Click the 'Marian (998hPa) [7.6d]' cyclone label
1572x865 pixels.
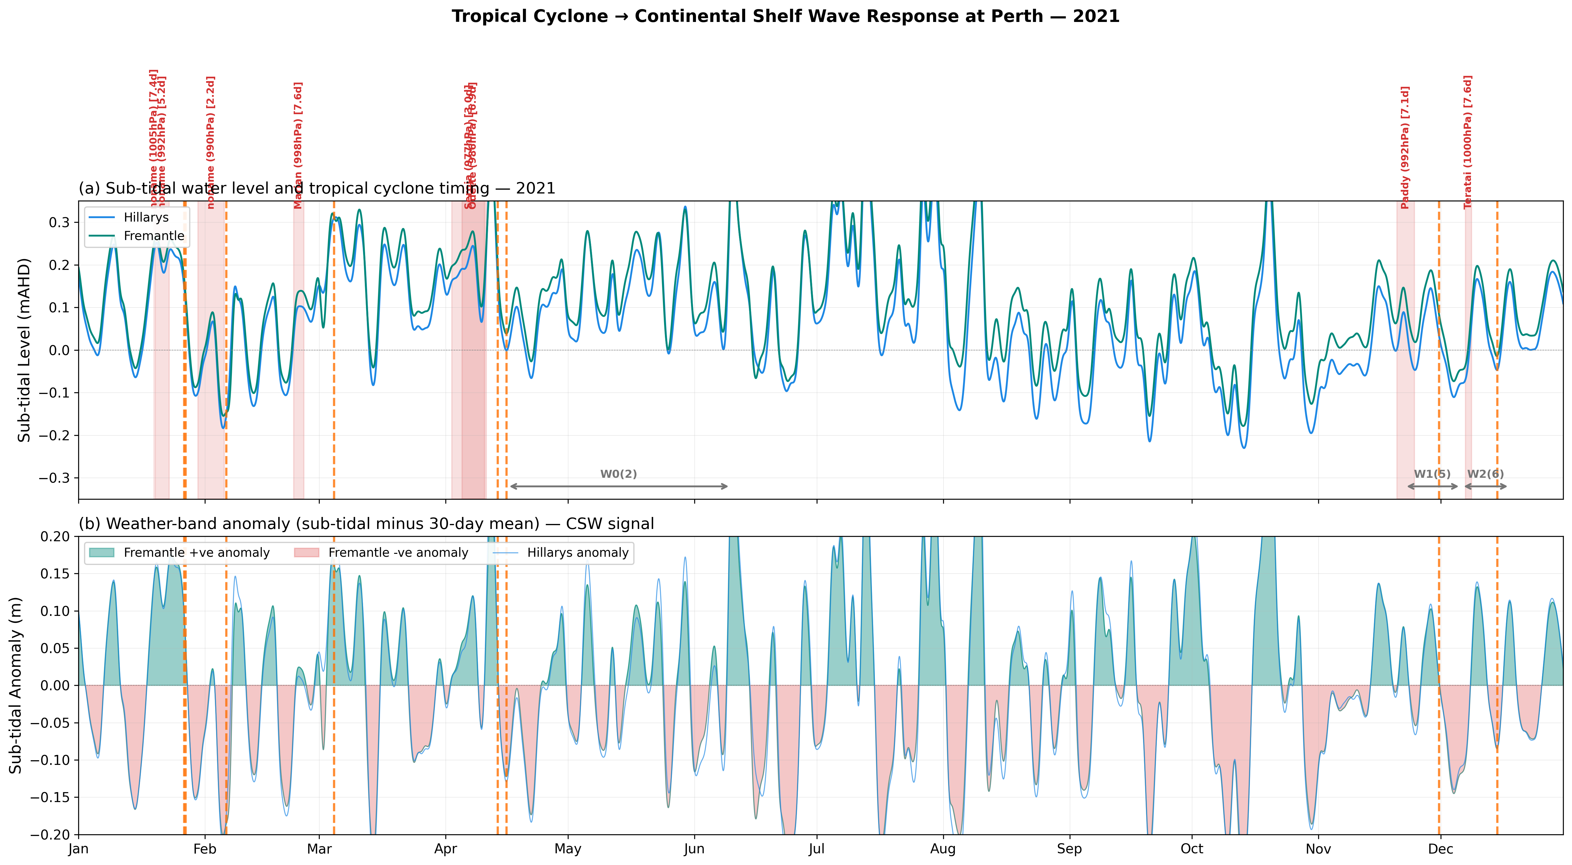click(298, 146)
